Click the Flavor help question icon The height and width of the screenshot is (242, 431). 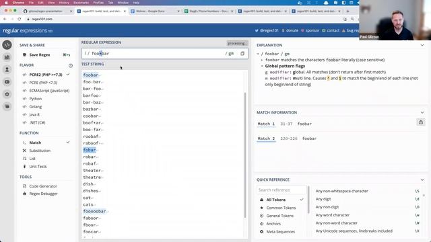tap(71, 66)
